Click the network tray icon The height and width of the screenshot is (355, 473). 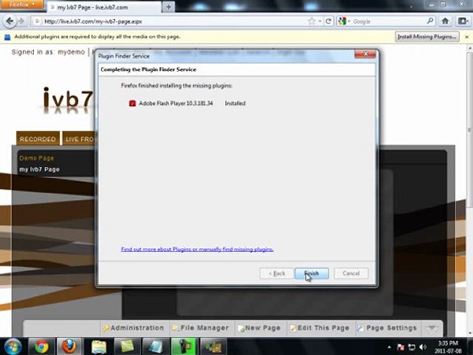tap(411, 347)
